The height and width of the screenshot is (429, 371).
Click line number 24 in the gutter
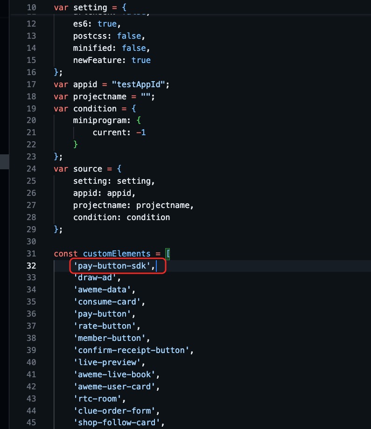click(31, 169)
